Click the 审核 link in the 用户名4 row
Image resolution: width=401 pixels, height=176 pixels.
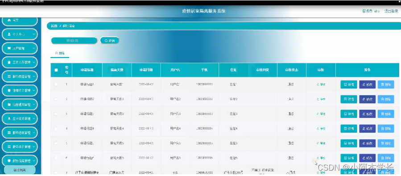coord(321,129)
